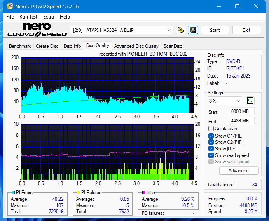The image size is (269, 221).
Task: Click PI Errors total value 722016
Action: pos(56,212)
